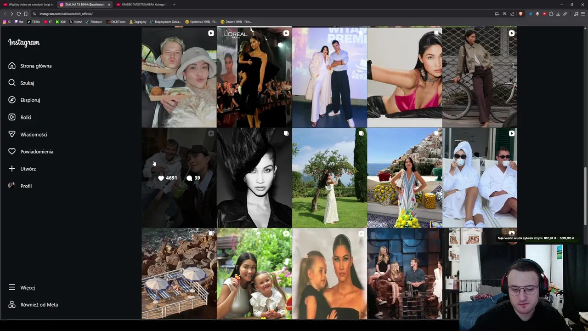Go to Strona główna in Instagram sidebar
The width and height of the screenshot is (588, 331).
click(x=30, y=66)
